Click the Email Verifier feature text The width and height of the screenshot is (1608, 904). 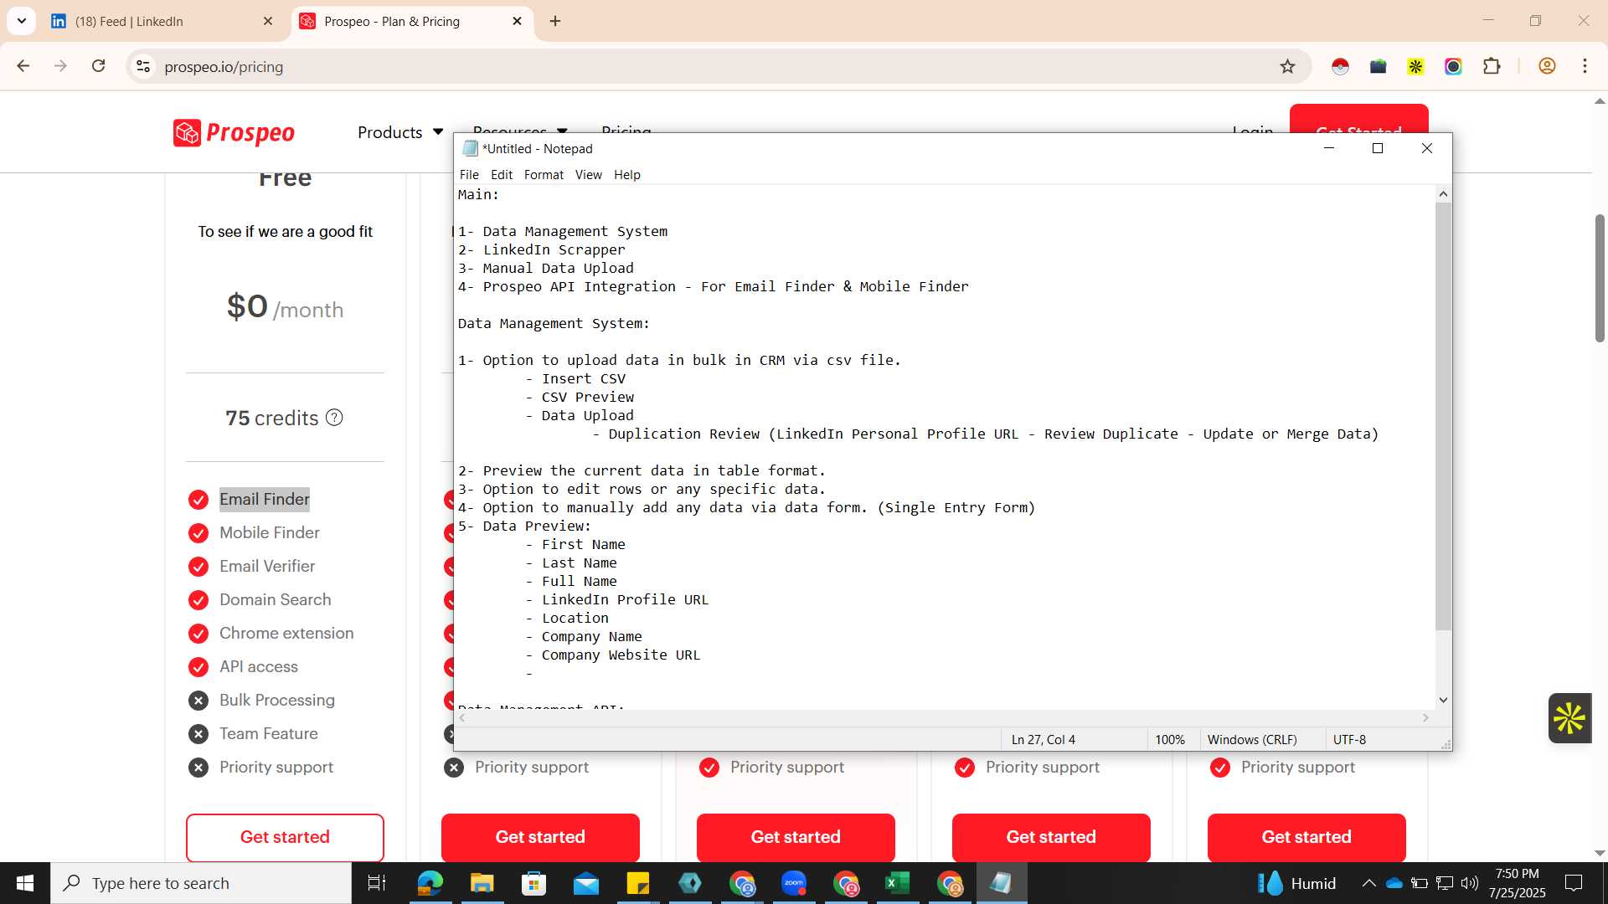(267, 567)
